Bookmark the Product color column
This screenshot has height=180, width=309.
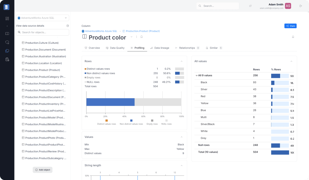[x=141, y=37]
